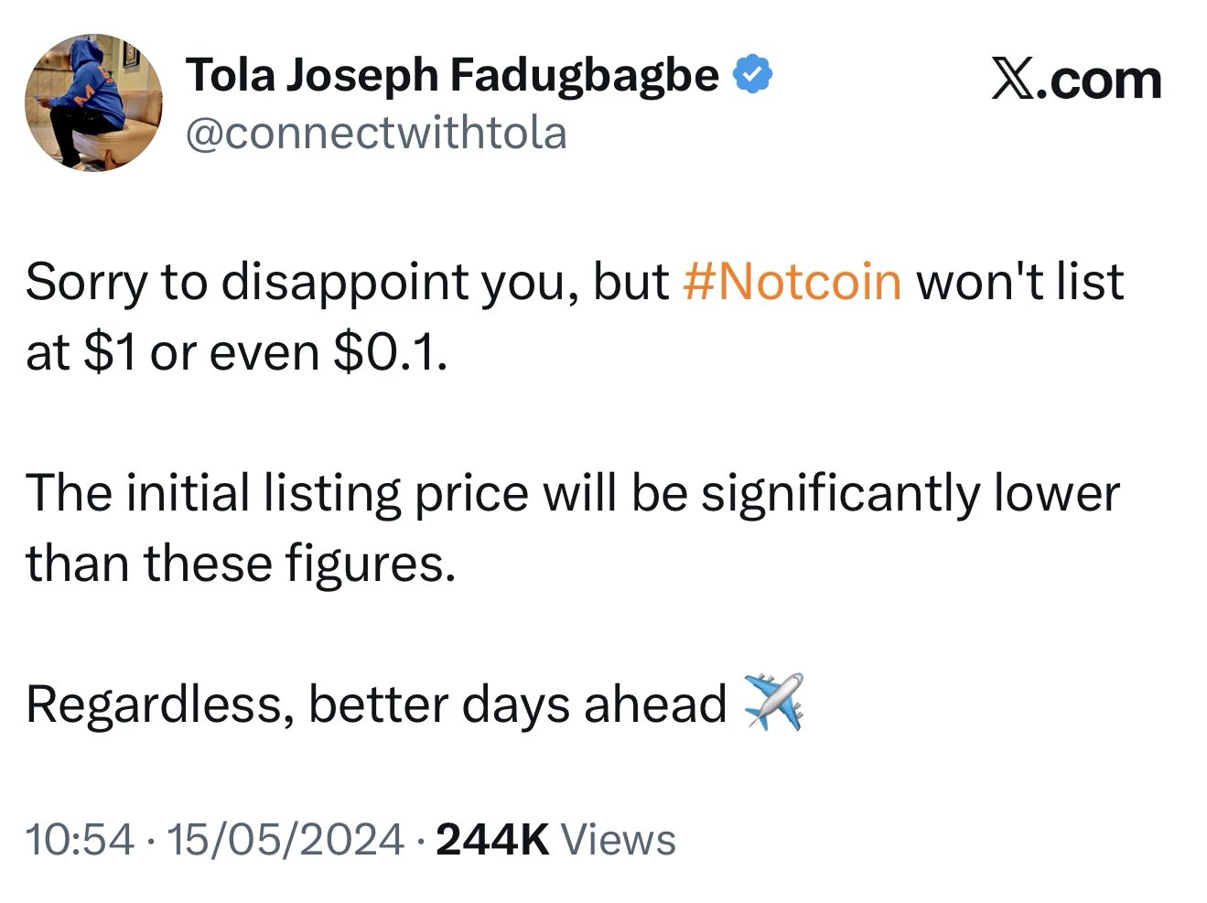Screen dimensions: 1207x903
Task: Click the X logo in the watermark
Action: [x=1015, y=81]
